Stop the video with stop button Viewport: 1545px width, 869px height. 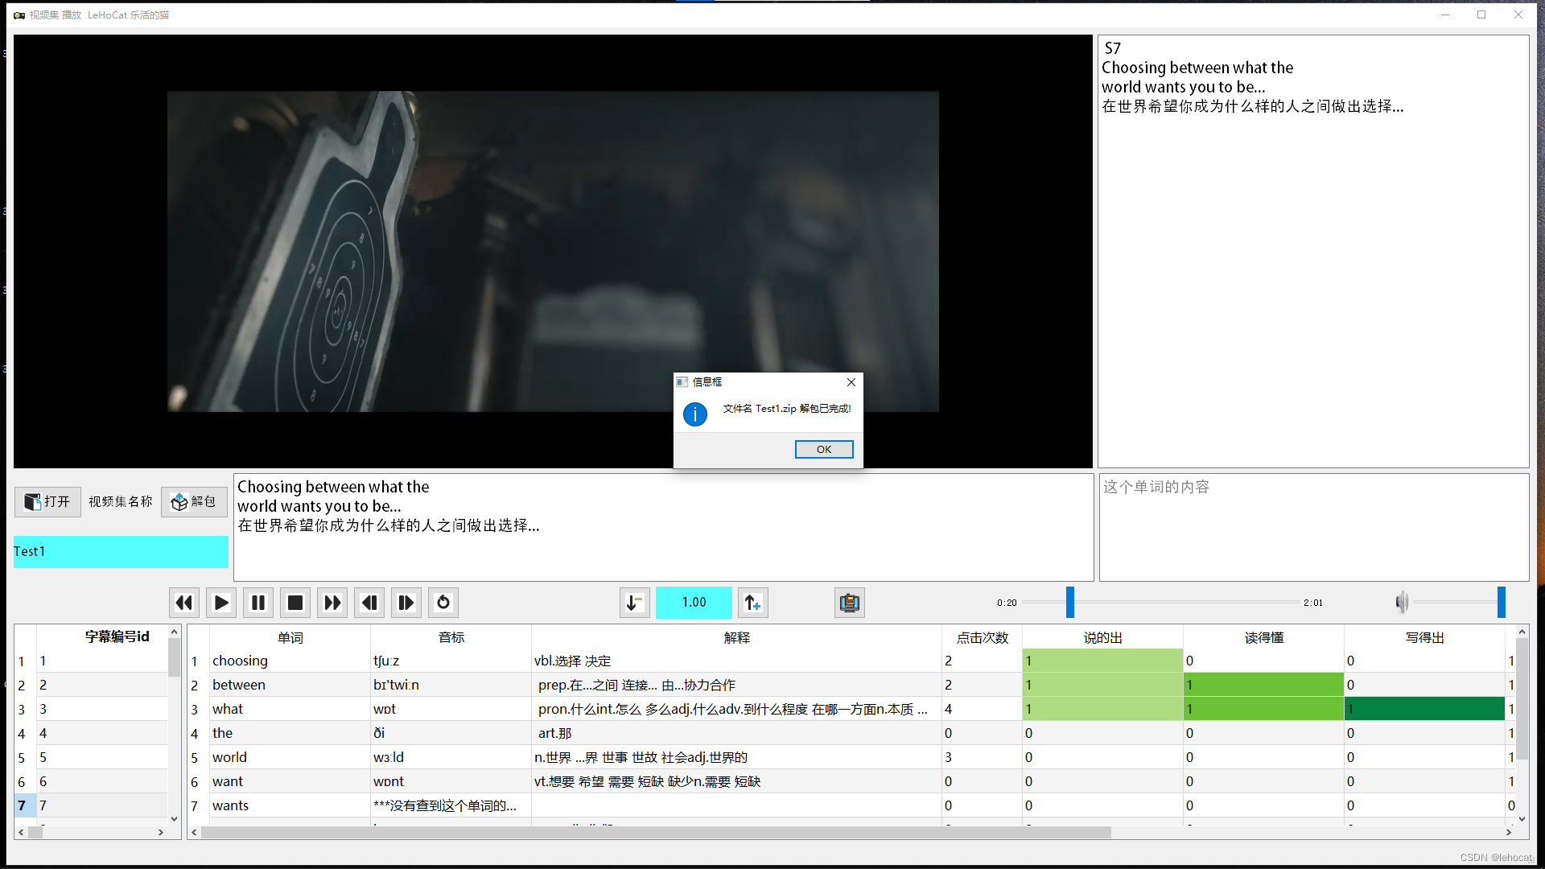[295, 603]
